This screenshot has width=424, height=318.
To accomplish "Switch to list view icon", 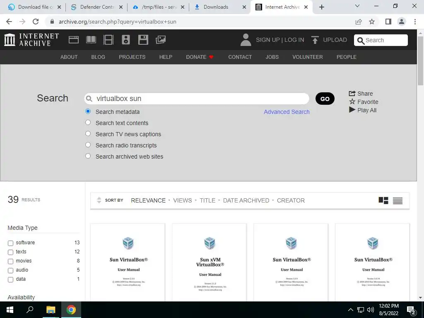I will (397, 201).
